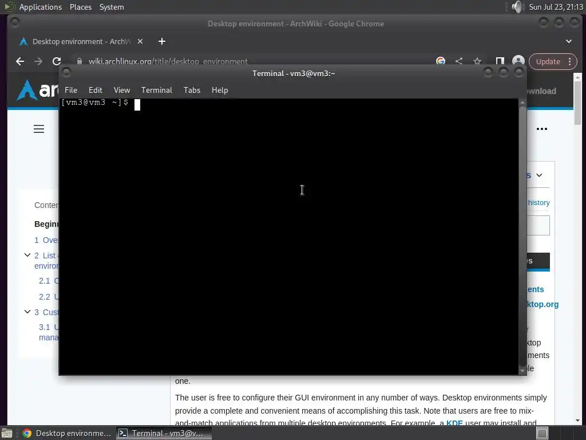Collapse section 3 in wiki contents
The image size is (586, 440).
click(27, 312)
